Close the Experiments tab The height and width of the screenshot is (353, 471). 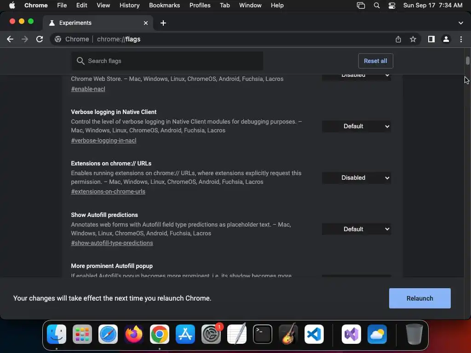tap(146, 23)
